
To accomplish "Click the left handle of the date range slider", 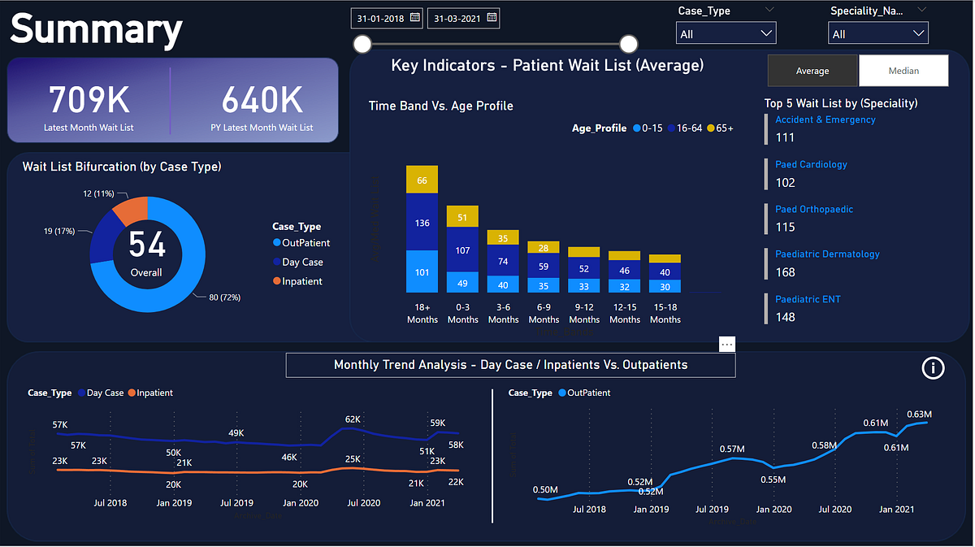I will [362, 43].
